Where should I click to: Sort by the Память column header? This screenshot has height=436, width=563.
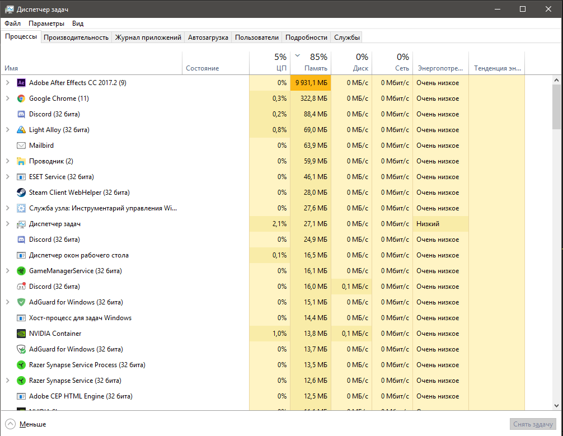point(311,63)
